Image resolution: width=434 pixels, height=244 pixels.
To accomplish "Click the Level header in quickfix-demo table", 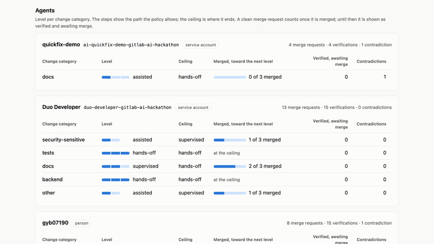I will [x=107, y=61].
